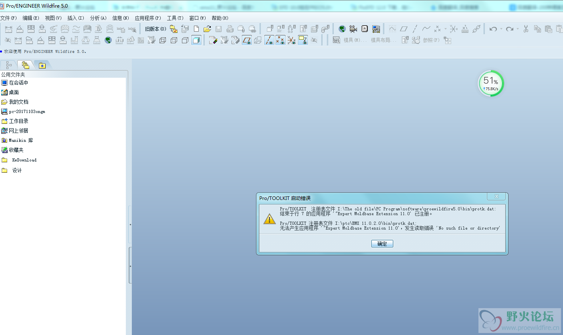This screenshot has height=335, width=563.
Task: Open the 工具(T) menu
Action: (x=175, y=18)
